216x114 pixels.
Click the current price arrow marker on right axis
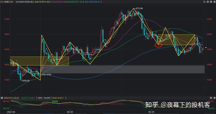[x=206, y=48]
